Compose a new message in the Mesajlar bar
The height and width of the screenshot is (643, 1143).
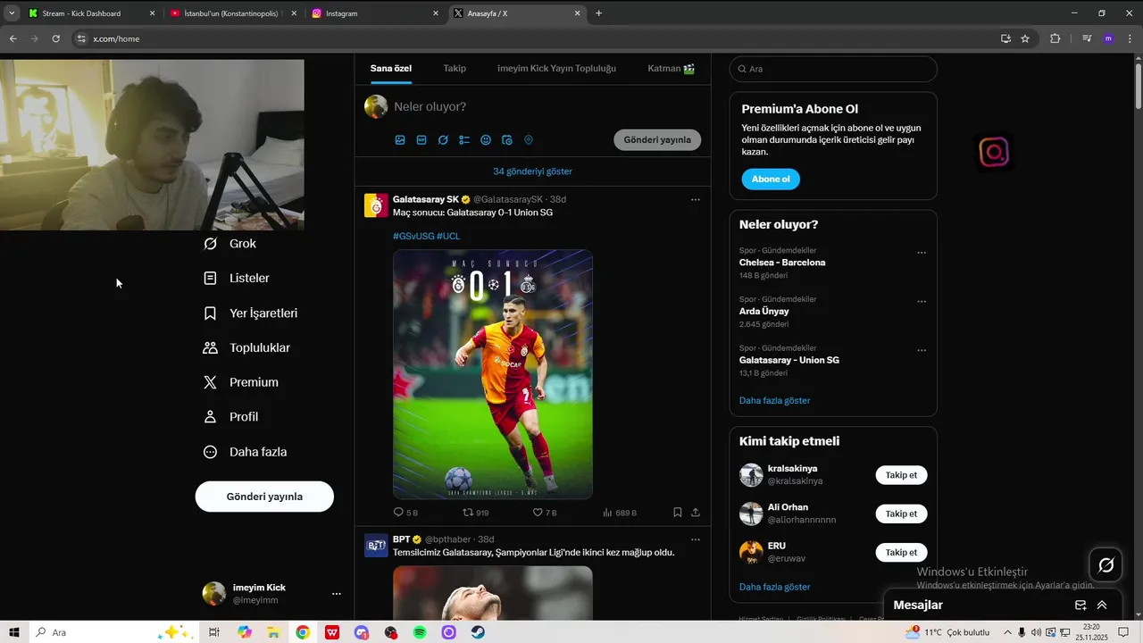(1080, 605)
